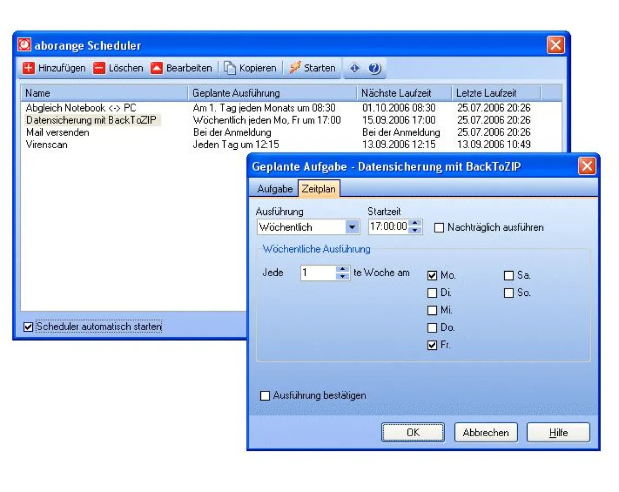Confirm changes with the OK button
The width and height of the screenshot is (619, 492).
413,432
